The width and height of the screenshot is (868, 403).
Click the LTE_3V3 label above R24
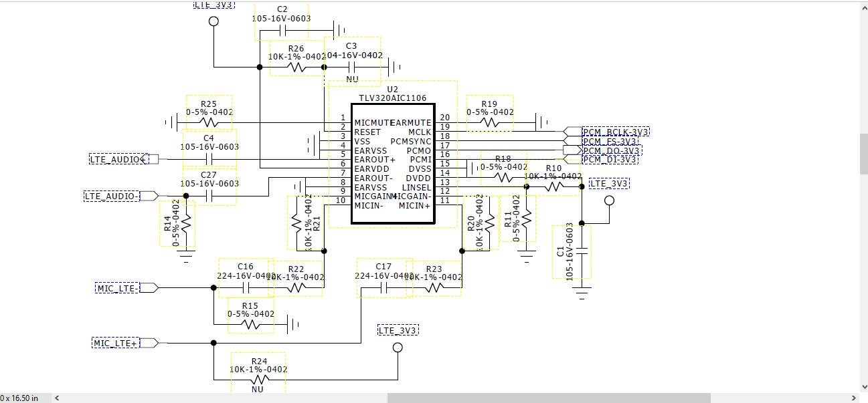[x=398, y=330]
